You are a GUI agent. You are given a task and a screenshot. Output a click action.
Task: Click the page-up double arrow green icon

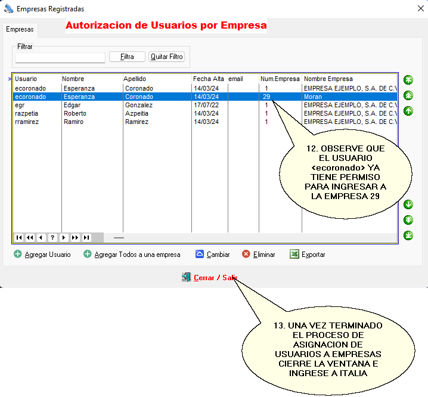coord(408,95)
